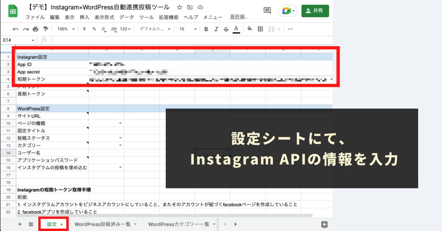Open the ページの種類 dropdown arrow
Viewport: 442px width, 231px height.
[120, 123]
